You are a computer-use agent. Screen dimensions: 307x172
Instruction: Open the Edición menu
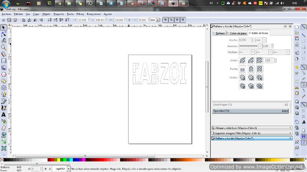pyautogui.click(x=18, y=14)
